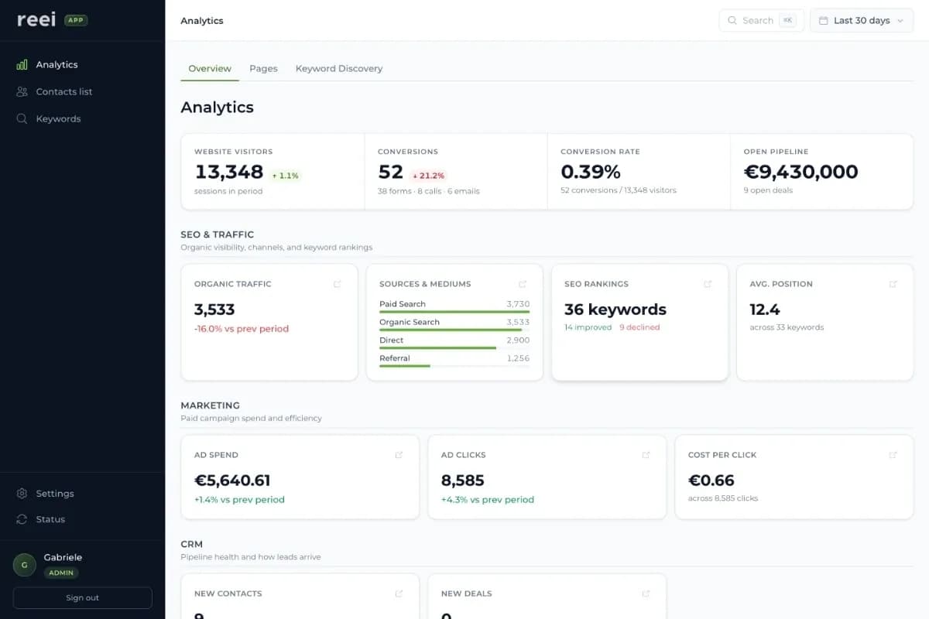Image resolution: width=929 pixels, height=619 pixels.
Task: Click the Referral progress bar
Action: pos(454,365)
